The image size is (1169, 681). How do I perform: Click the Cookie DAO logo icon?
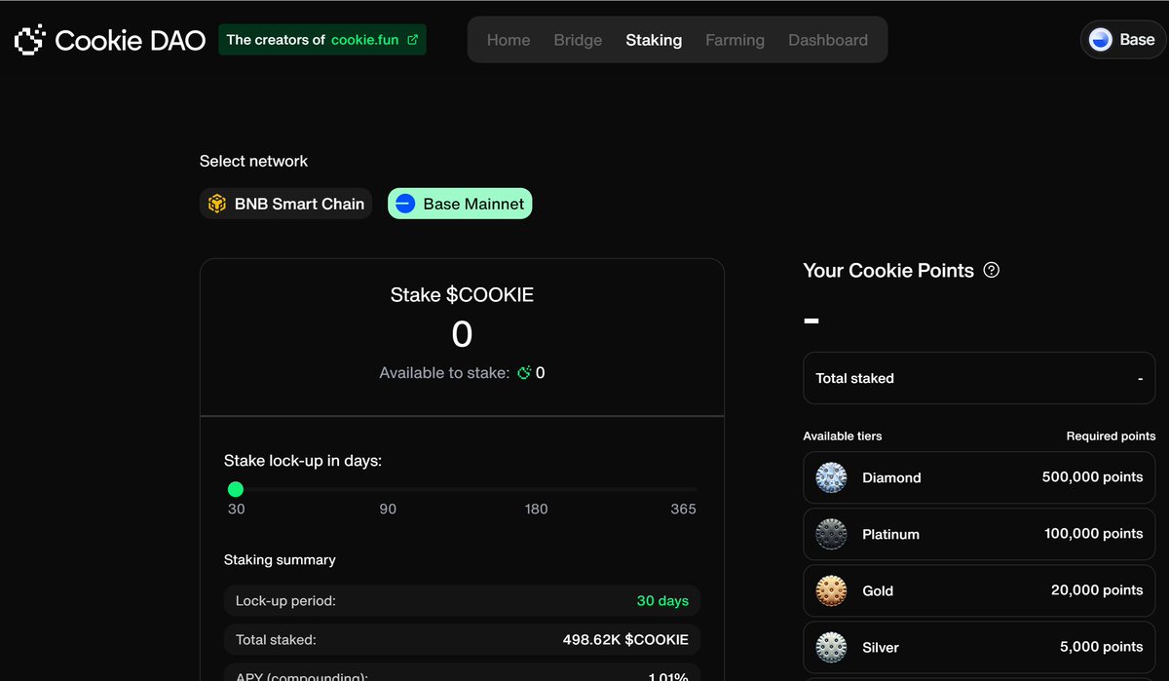[29, 40]
